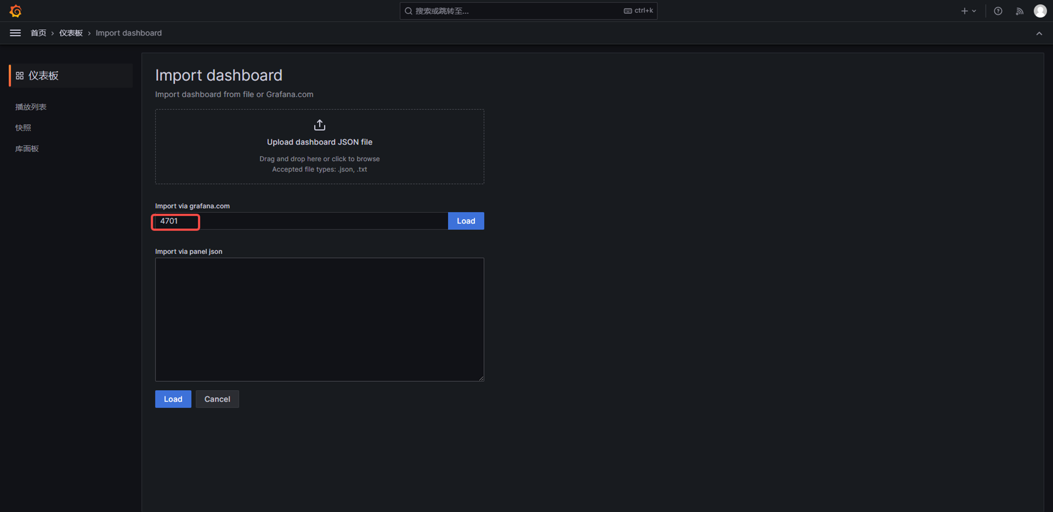Click the Grafana logo icon
Image resolution: width=1053 pixels, height=512 pixels.
[x=15, y=11]
